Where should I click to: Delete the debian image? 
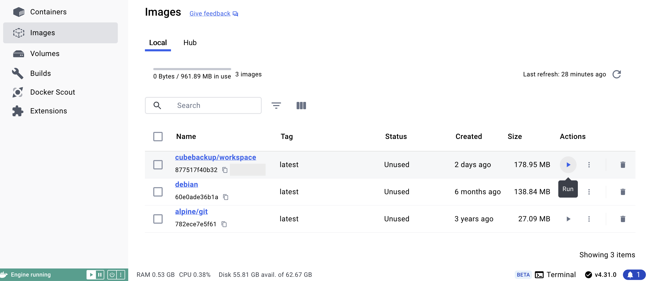pos(623,192)
